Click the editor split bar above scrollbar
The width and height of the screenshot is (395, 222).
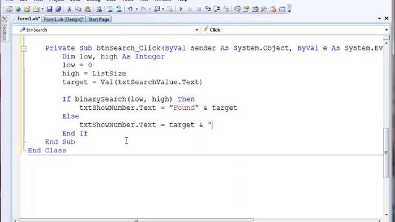click(386, 38)
